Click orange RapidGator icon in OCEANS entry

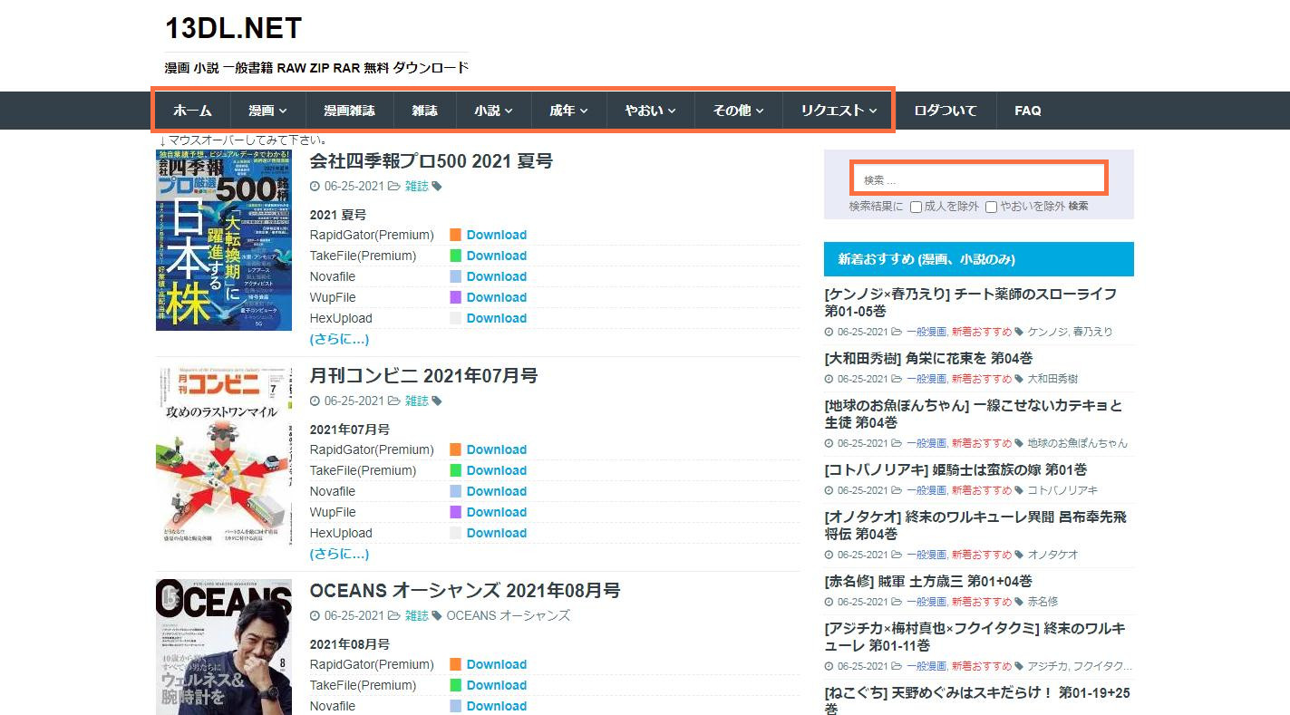click(456, 664)
